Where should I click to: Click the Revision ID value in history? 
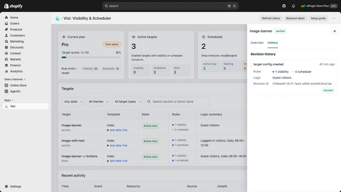coord(302,84)
